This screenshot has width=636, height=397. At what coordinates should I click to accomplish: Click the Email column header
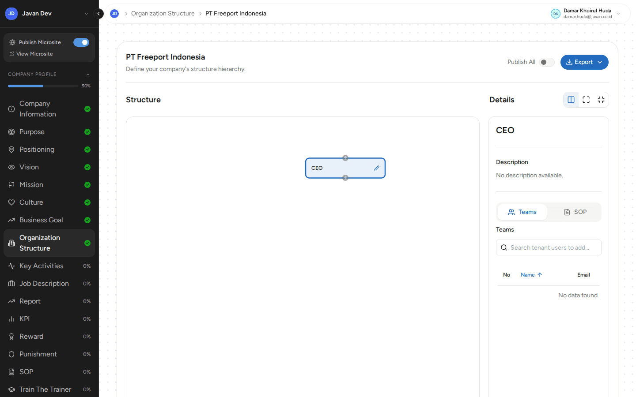click(x=583, y=275)
